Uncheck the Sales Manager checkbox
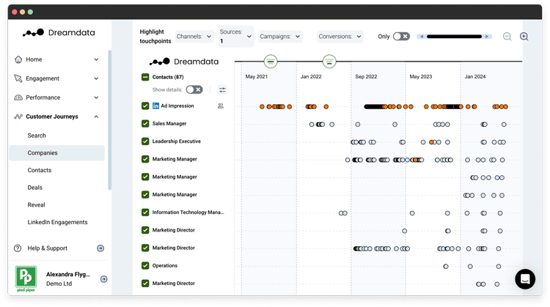The height and width of the screenshot is (307, 550). (145, 124)
